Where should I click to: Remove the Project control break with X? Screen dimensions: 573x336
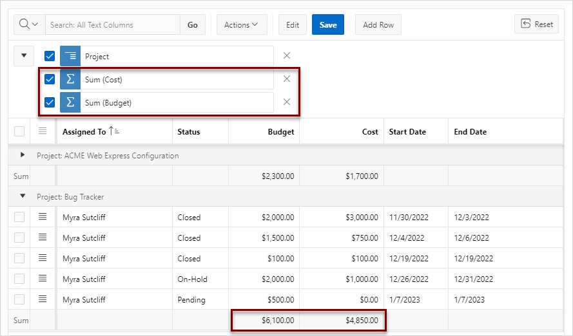coord(287,55)
